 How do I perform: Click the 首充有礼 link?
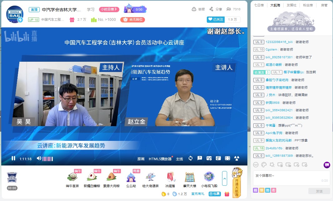pyautogui.click(x=198, y=194)
